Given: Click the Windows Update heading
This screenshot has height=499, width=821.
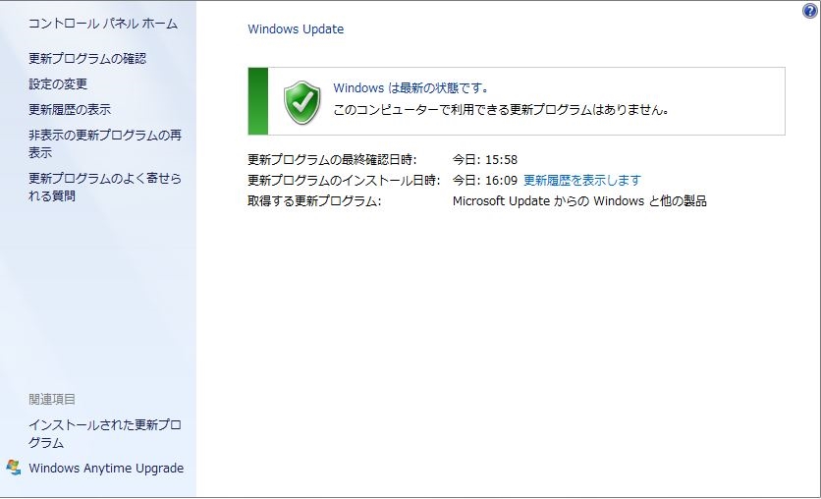Looking at the screenshot, I should pyautogui.click(x=296, y=28).
